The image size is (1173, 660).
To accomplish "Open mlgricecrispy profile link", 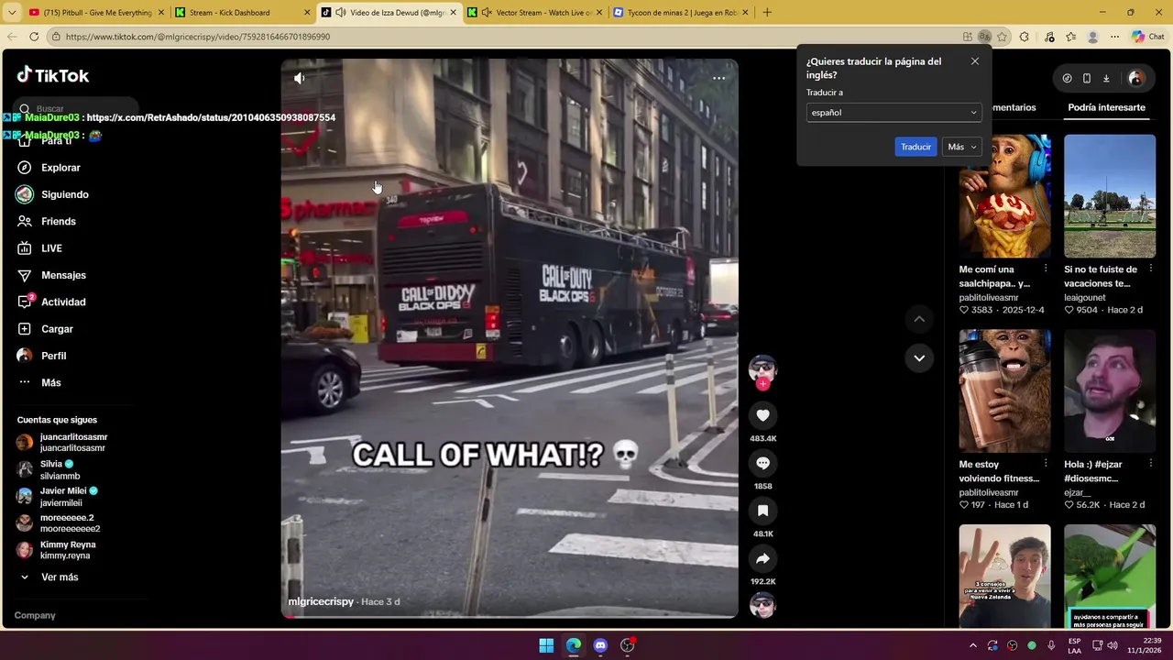I will (321, 601).
